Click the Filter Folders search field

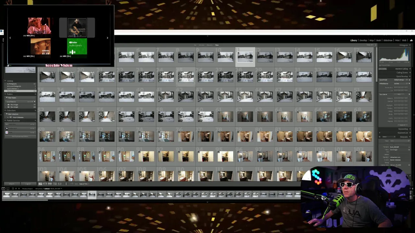[21, 98]
